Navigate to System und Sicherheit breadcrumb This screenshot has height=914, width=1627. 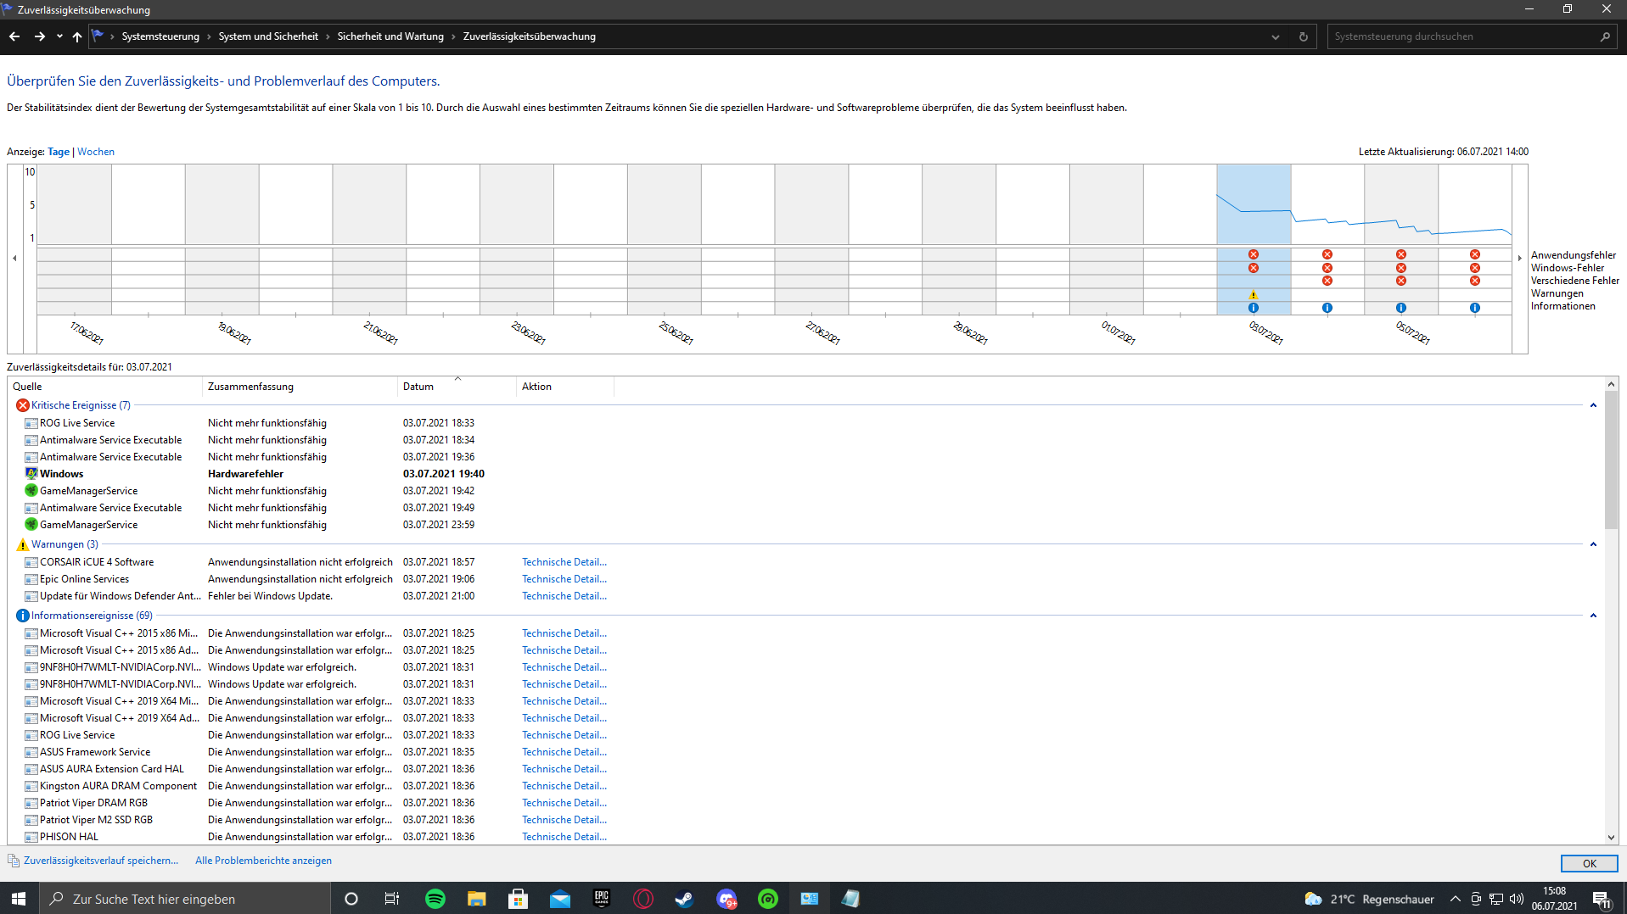point(268,36)
